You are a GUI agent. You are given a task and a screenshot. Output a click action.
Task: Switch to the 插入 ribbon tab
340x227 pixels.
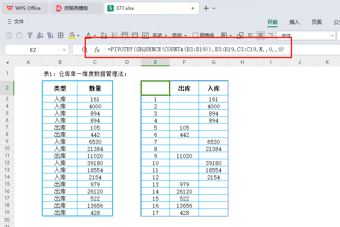coord(294,22)
